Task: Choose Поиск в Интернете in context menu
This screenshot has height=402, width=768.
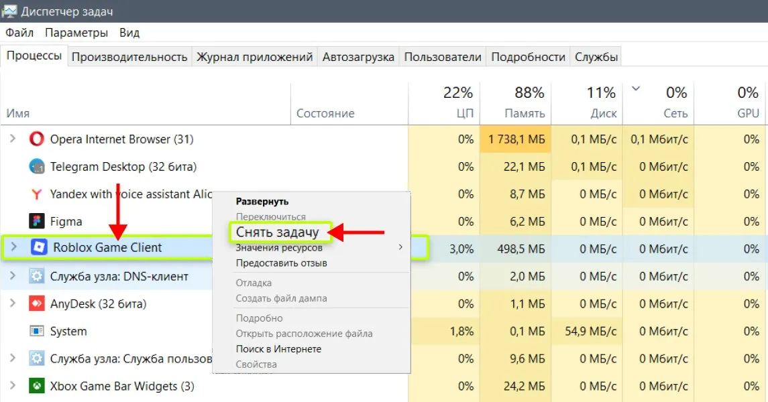Action: click(x=279, y=349)
